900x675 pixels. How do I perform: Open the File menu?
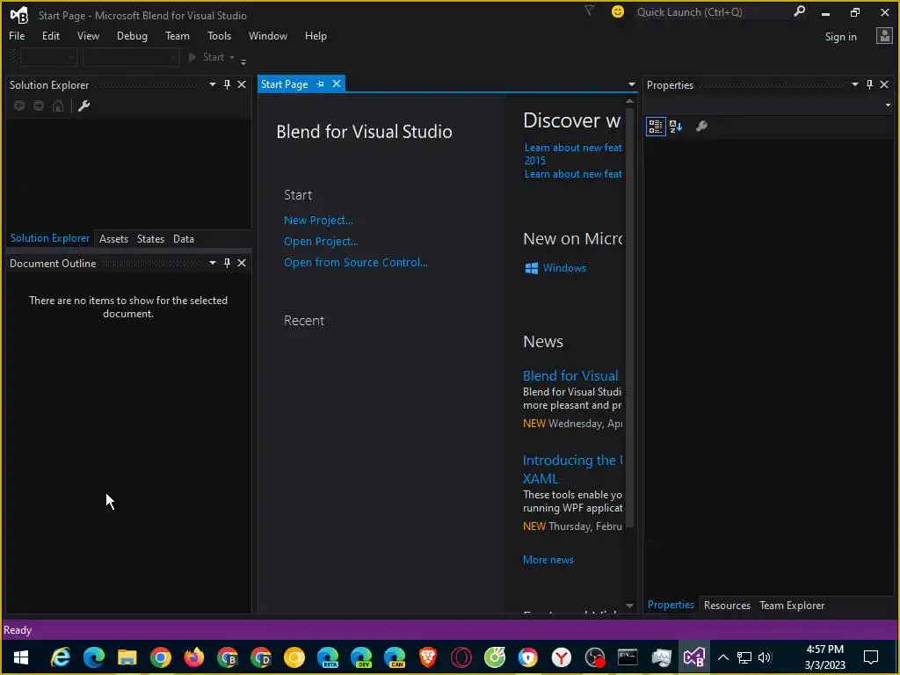pos(17,35)
